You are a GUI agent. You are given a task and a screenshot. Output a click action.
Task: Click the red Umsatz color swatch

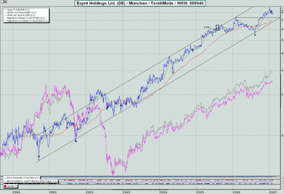(5, 186)
